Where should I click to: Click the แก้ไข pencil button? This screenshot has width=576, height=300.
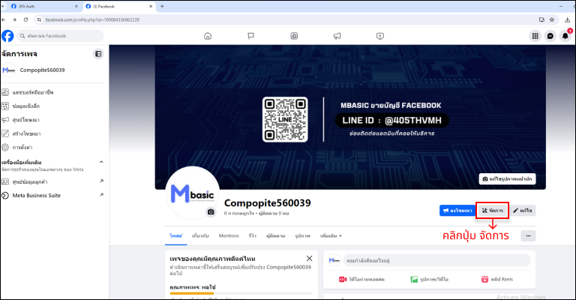click(523, 211)
